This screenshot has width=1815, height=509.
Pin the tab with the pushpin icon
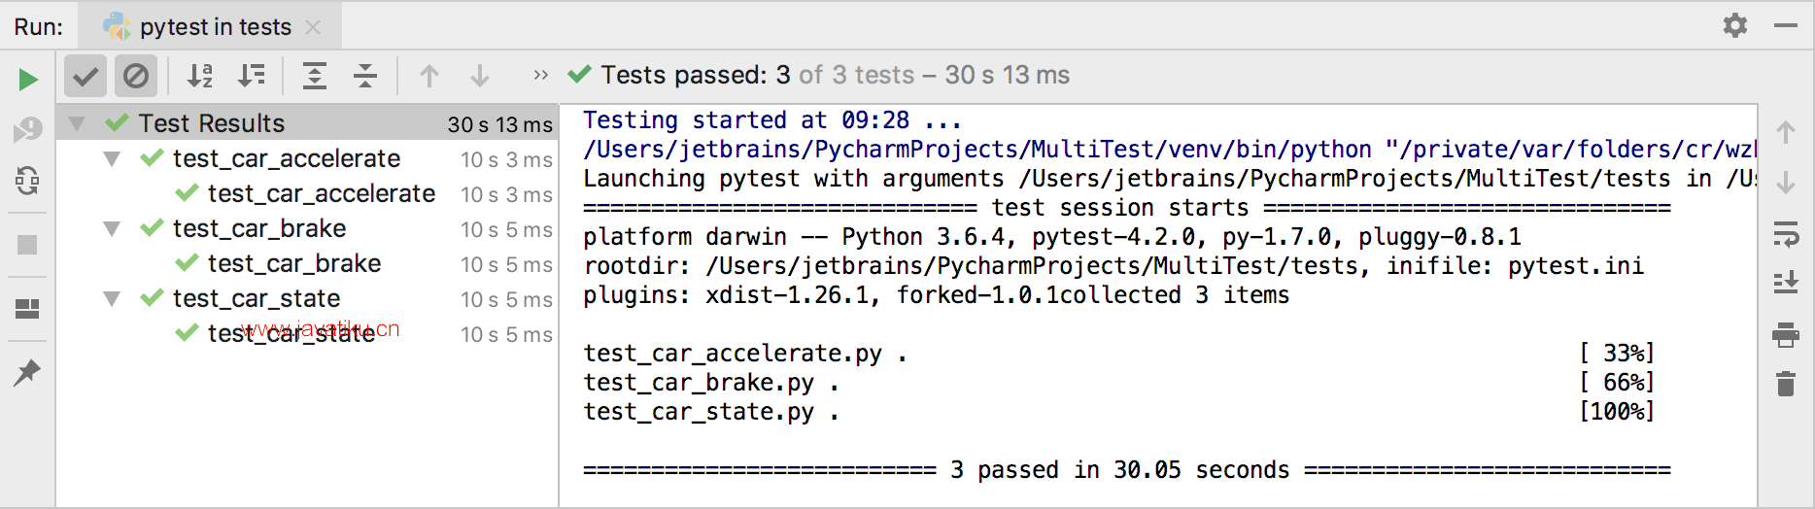pyautogui.click(x=27, y=372)
